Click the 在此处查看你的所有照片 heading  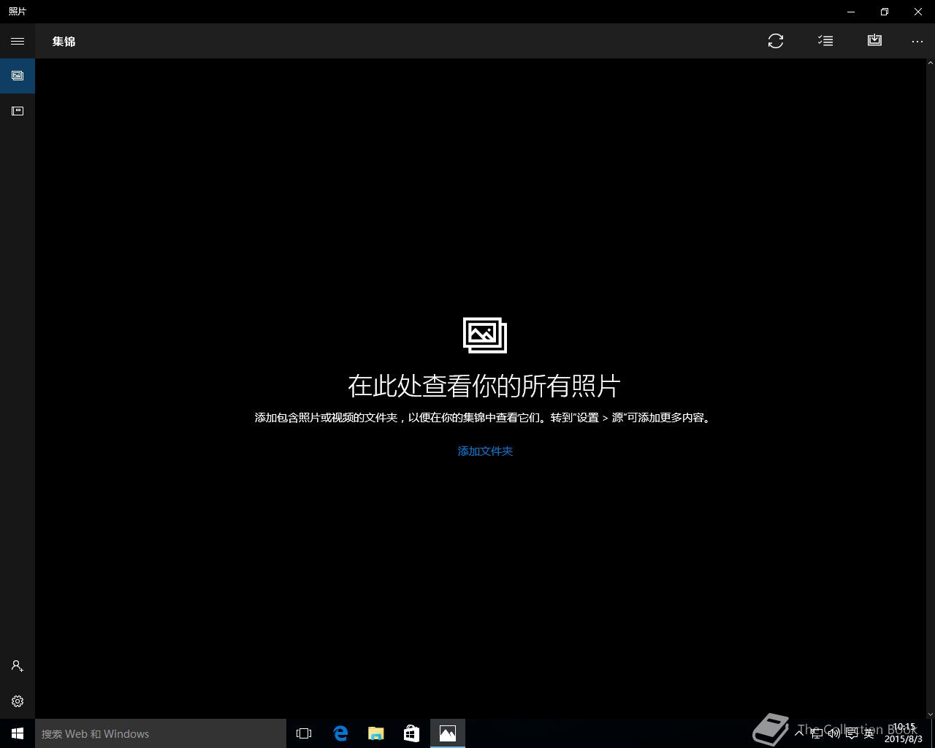click(x=484, y=386)
